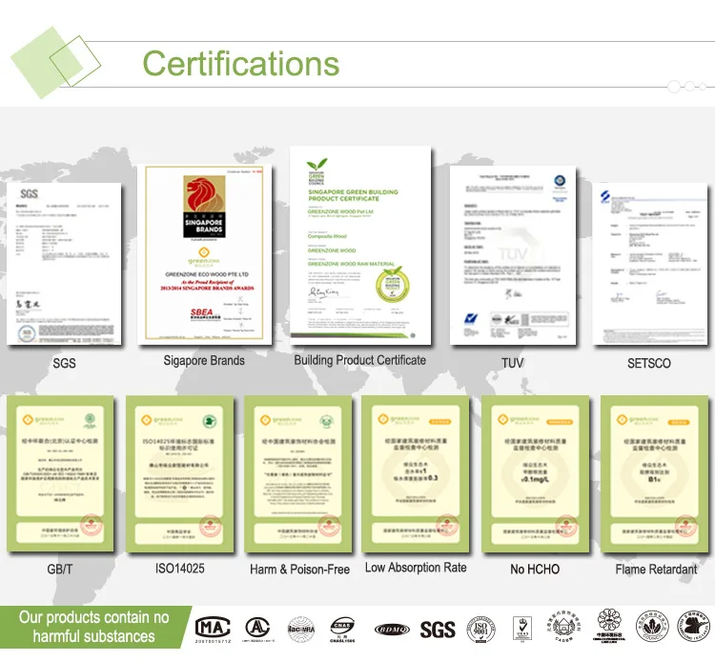
Task: Click "Our products contain no harmful substances" banner
Action: [93, 627]
